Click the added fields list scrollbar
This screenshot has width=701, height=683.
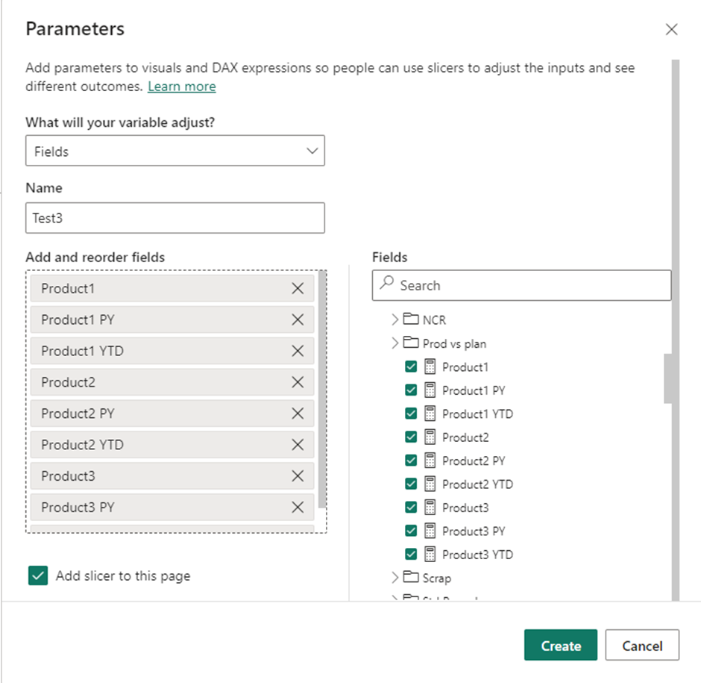click(322, 390)
